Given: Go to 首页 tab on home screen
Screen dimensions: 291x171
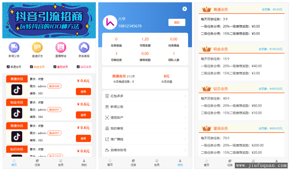Looking at the screenshot, I should coord(14,163).
